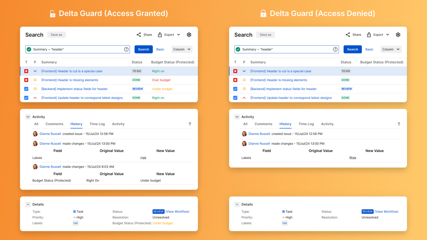
Task: Click query help icon in Access Denied search field
Action: tap(335, 49)
